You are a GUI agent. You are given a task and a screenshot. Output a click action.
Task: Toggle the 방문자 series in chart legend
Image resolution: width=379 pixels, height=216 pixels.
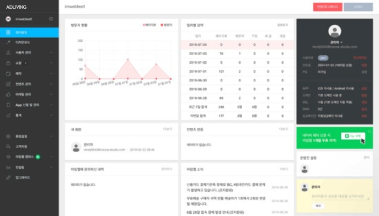pyautogui.click(x=166, y=25)
